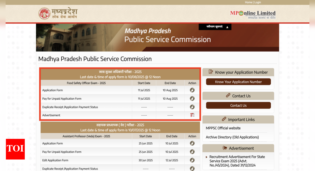315x171 pixels.
Task: Click the Madhya Pradesh government emblem logo
Action: 45,13
